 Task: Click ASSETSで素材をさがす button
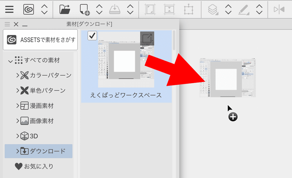(40, 40)
